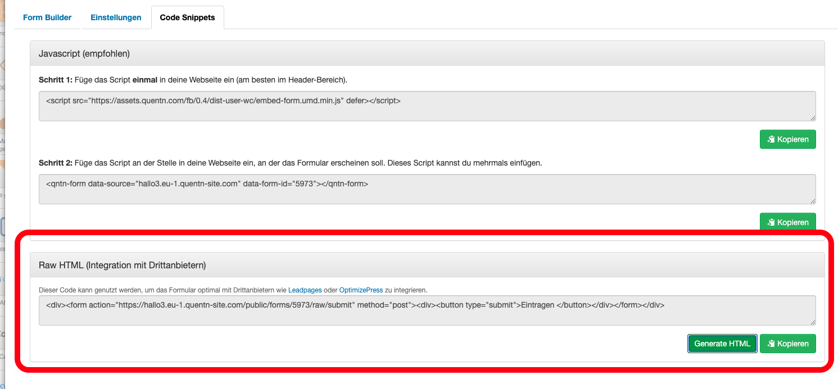This screenshot has width=838, height=389.
Task: Click the resize handle of Raw HTML textarea
Action: 813,322
